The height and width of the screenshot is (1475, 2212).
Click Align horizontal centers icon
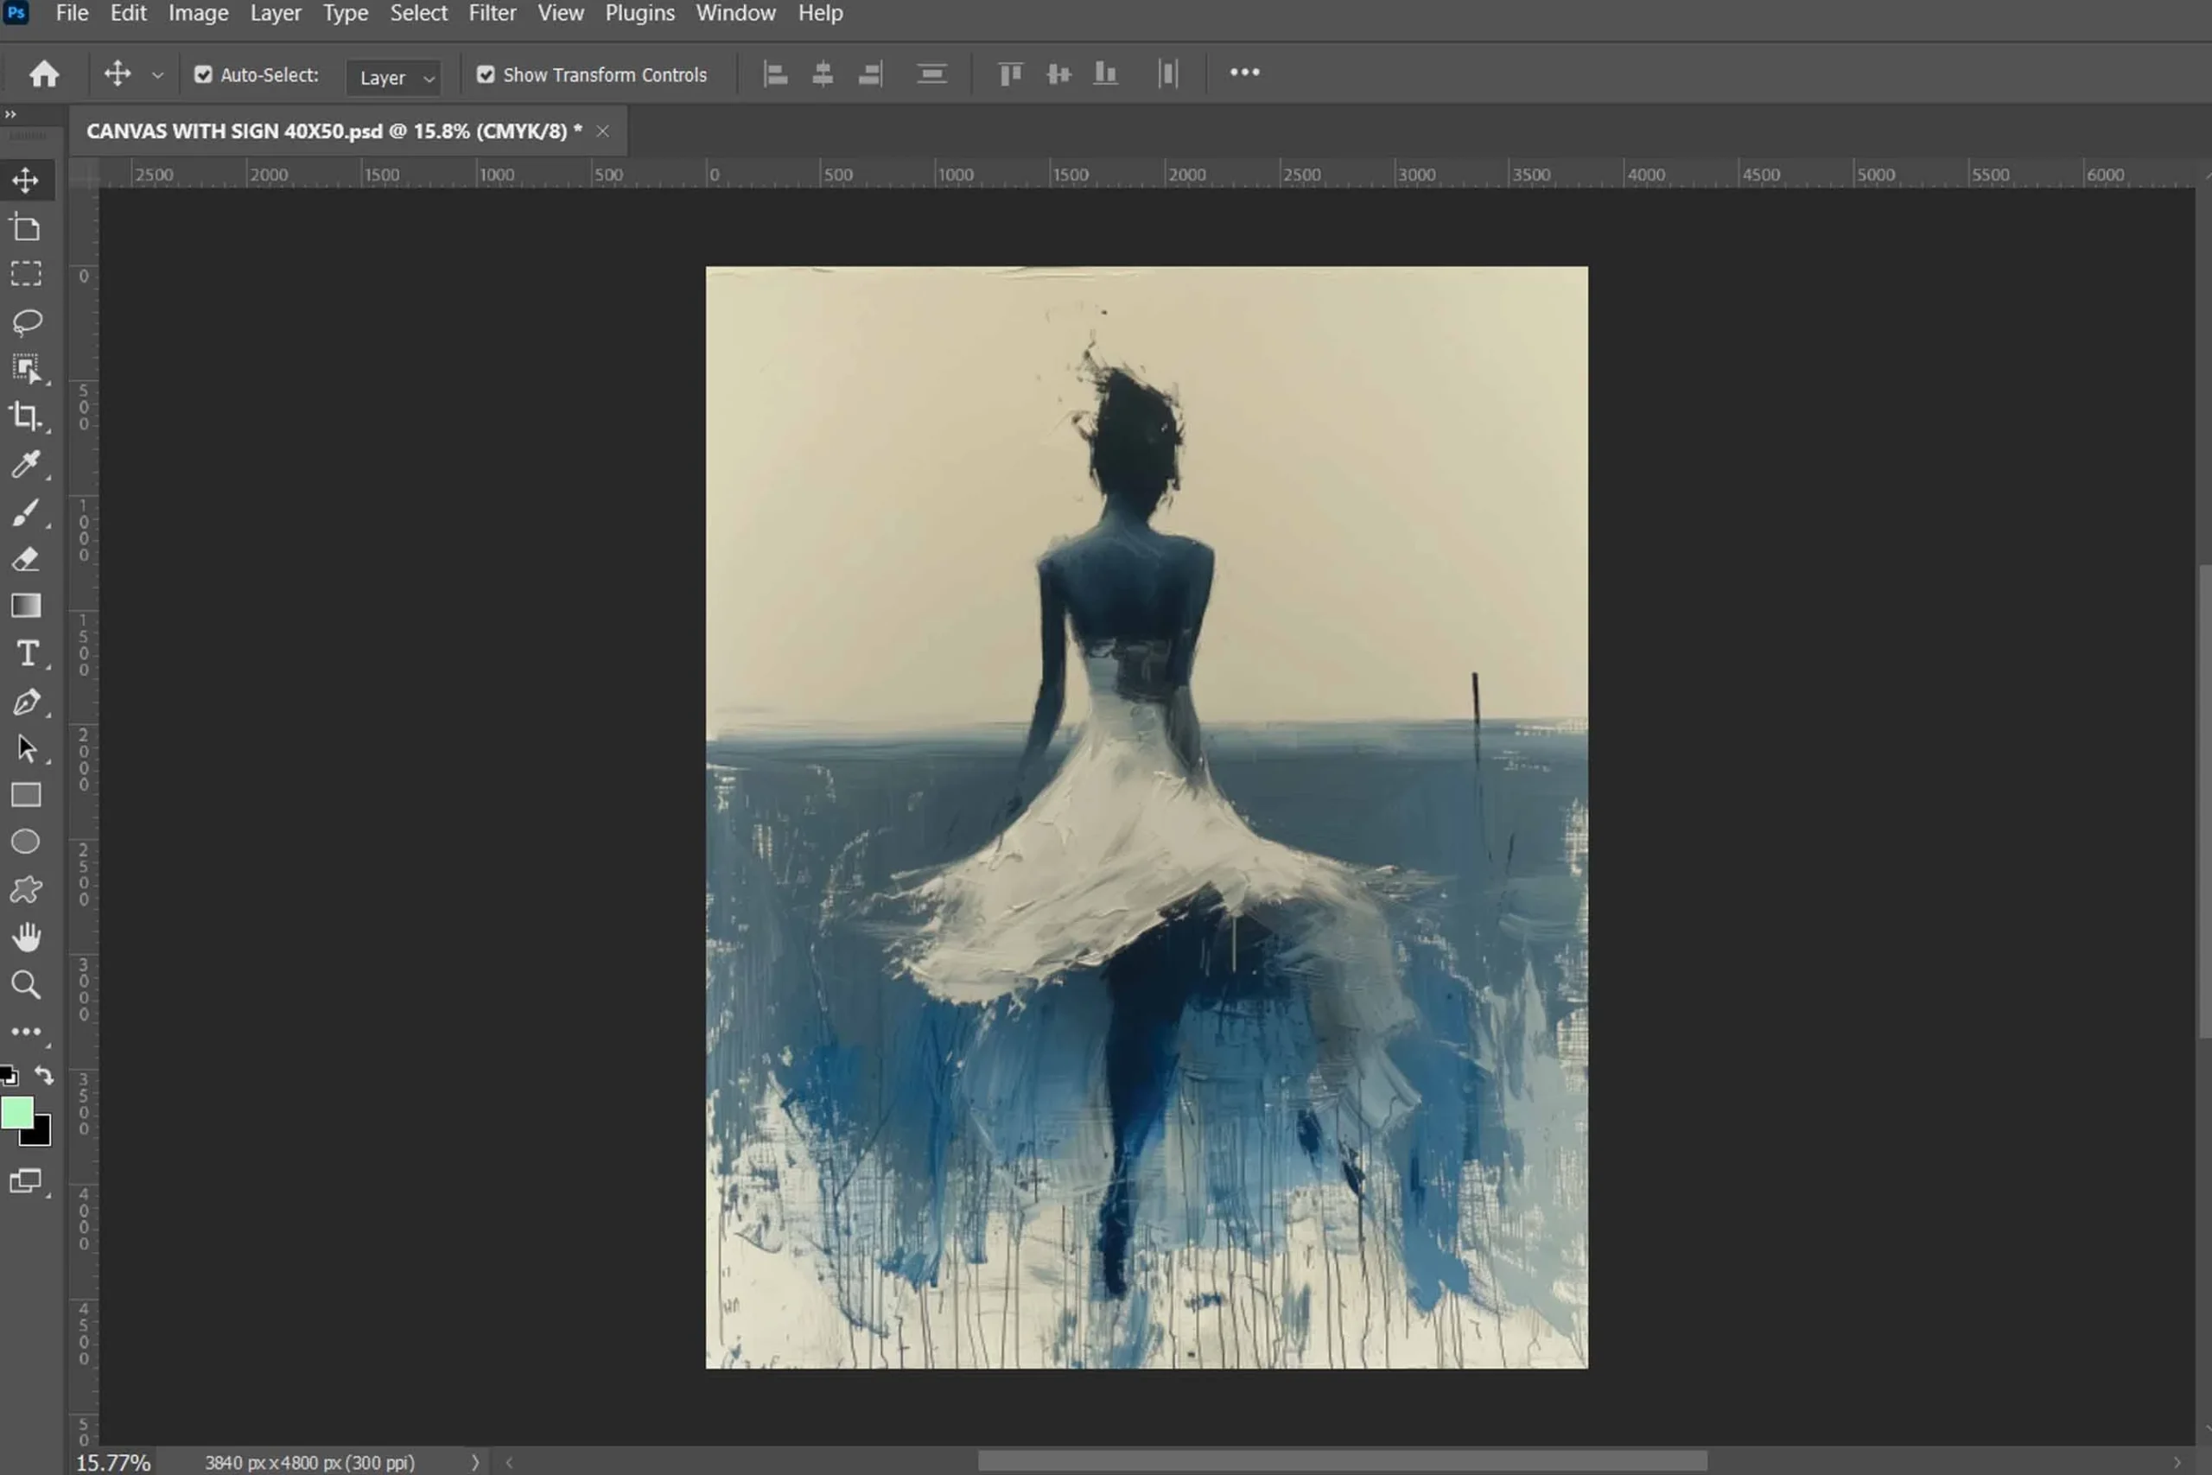point(823,73)
